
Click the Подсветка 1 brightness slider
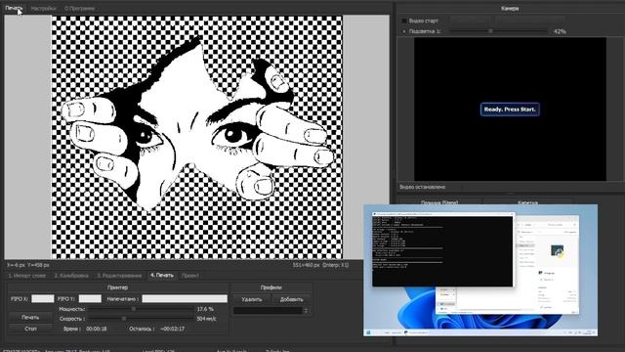click(x=498, y=30)
